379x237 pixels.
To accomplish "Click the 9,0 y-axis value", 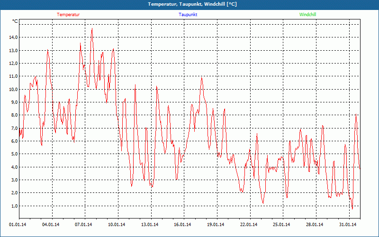I will point(15,102).
